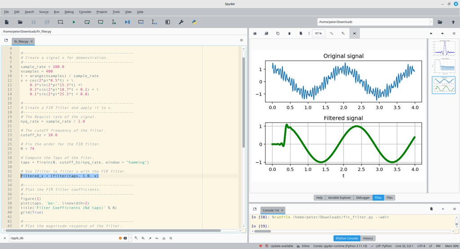
Task: Open the Plots pane hamburger options menu
Action: (453, 33)
